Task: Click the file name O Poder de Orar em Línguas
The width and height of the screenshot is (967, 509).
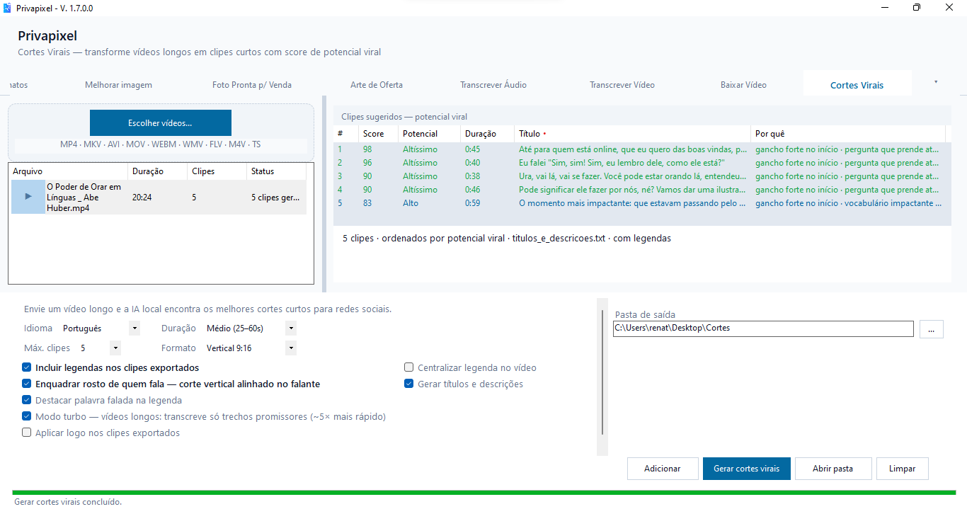Action: coord(84,198)
